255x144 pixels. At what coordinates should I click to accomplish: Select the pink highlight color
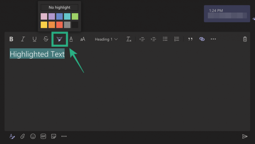(x=44, y=16)
